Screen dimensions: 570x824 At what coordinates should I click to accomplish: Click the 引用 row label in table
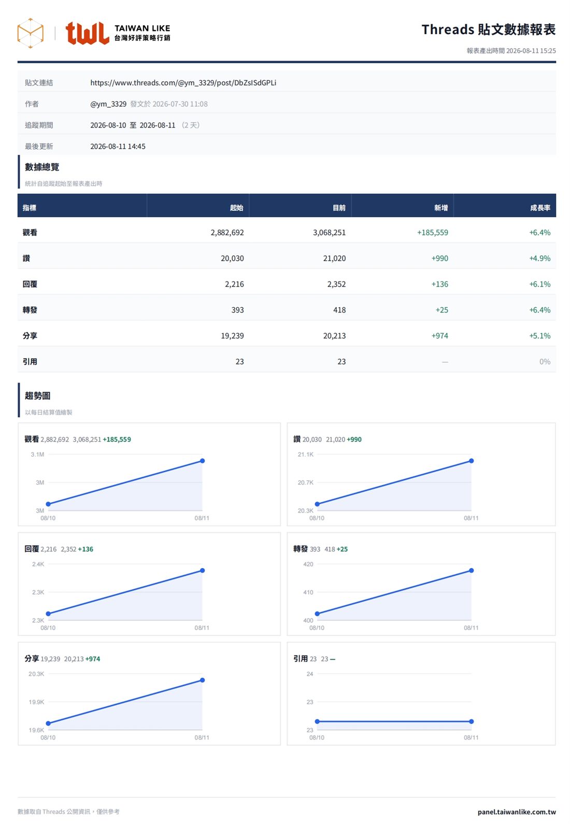[30, 362]
